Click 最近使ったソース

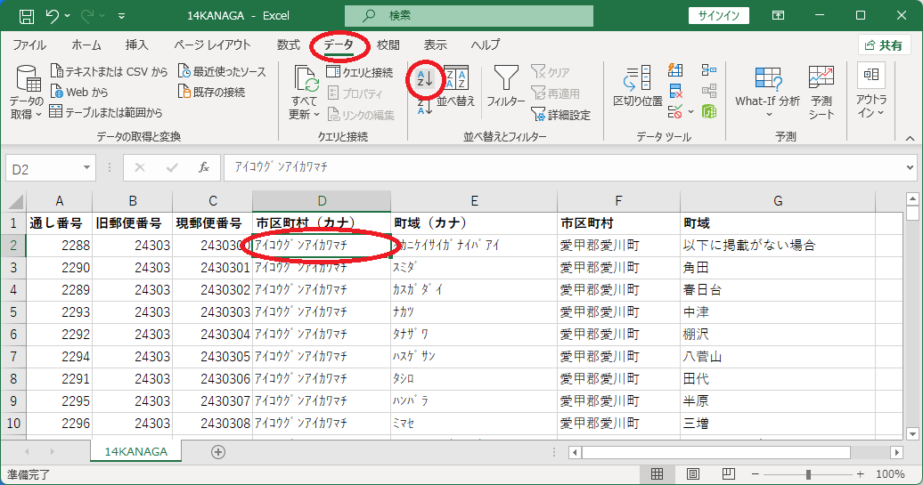tap(222, 71)
